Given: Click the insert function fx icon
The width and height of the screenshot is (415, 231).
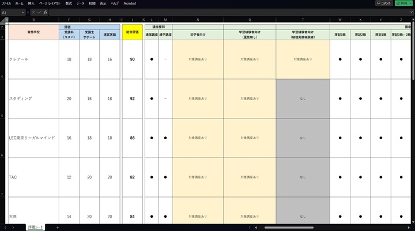Looking at the screenshot, I should (46, 12).
